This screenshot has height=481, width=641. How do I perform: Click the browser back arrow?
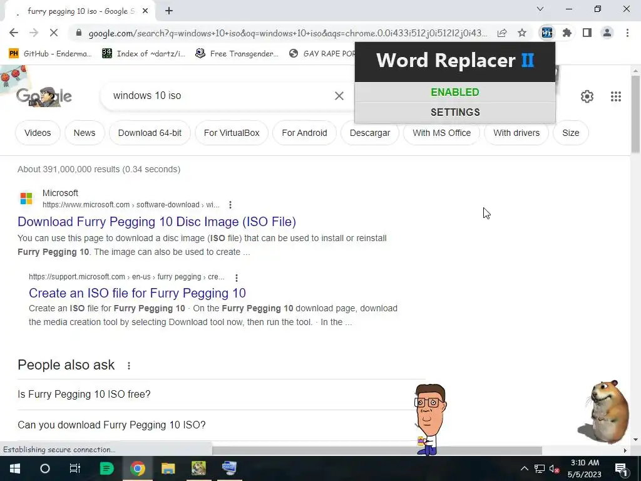pyautogui.click(x=14, y=33)
